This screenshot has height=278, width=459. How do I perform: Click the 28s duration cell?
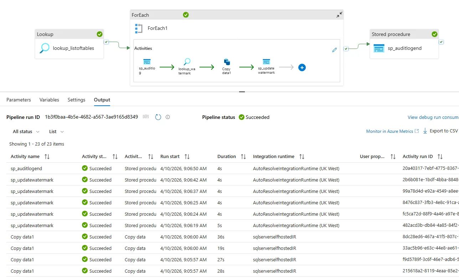[221, 271]
